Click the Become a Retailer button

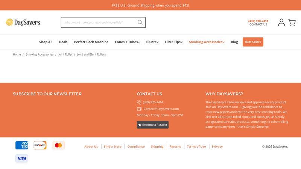(x=153, y=125)
